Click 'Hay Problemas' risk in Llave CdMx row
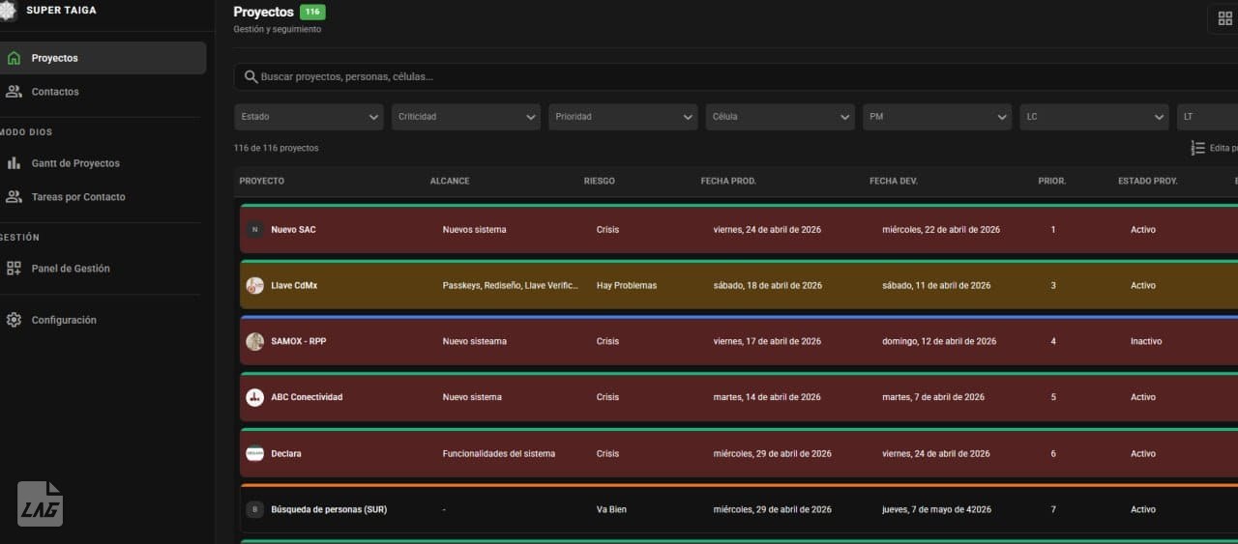The image size is (1238, 544). pyautogui.click(x=627, y=286)
